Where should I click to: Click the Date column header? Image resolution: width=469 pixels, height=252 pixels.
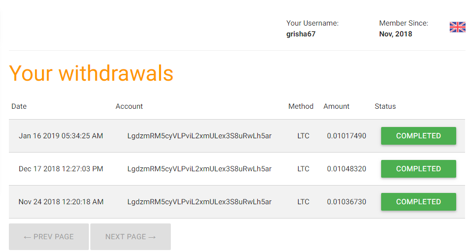click(19, 106)
